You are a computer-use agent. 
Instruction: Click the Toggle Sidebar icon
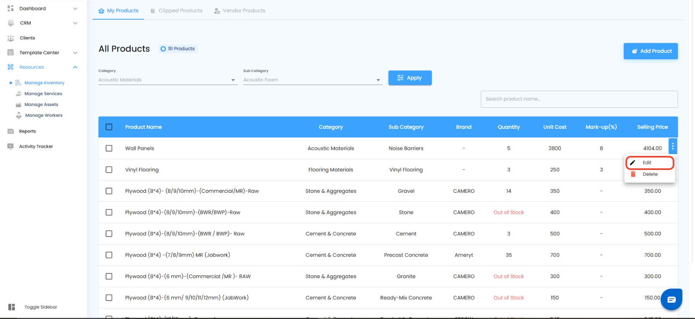(12, 307)
